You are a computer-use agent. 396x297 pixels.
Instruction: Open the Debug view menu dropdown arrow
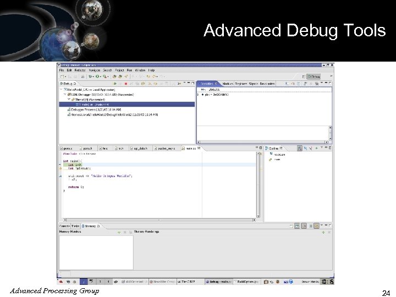[184, 83]
